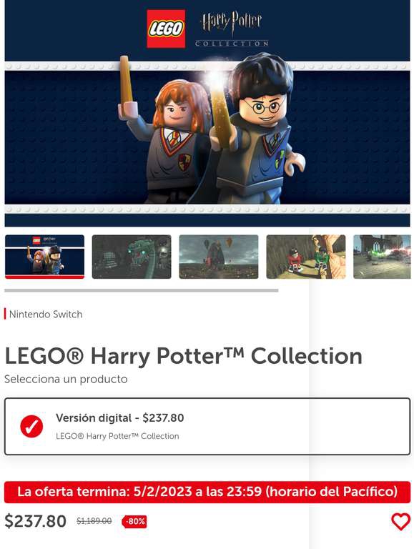Image resolution: width=414 pixels, height=549 pixels.
Task: Click the Selecciona un producto label
Action: (66, 379)
